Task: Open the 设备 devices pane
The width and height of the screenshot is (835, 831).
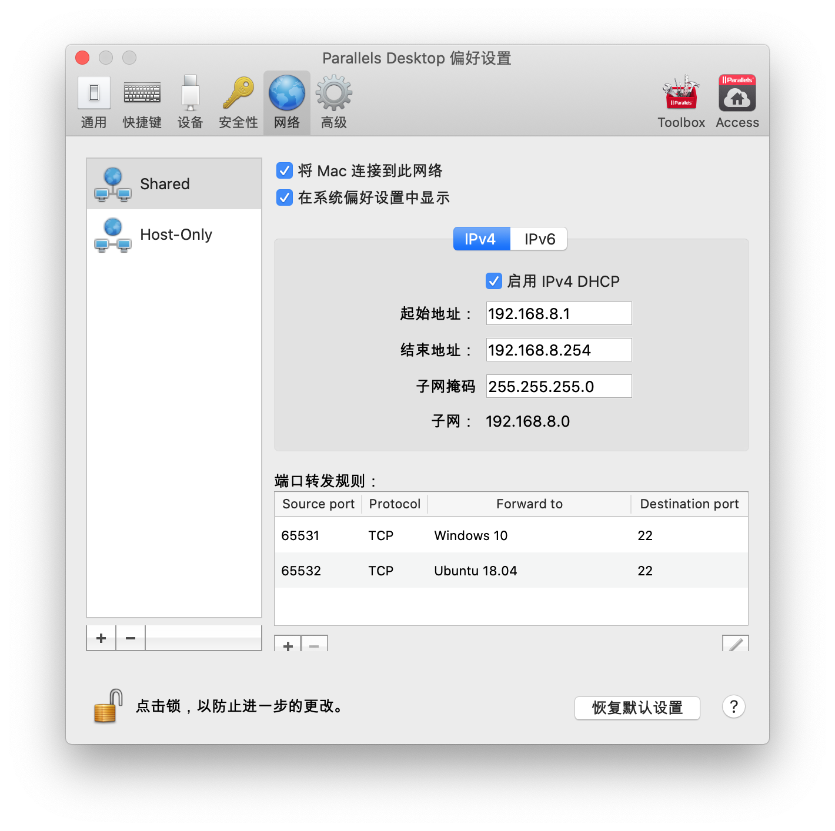Action: coord(190,103)
